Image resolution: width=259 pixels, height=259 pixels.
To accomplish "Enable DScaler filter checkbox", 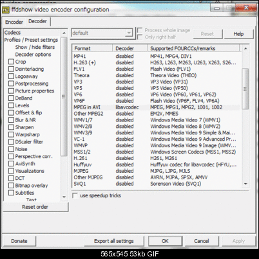I will (x=11, y=142).
